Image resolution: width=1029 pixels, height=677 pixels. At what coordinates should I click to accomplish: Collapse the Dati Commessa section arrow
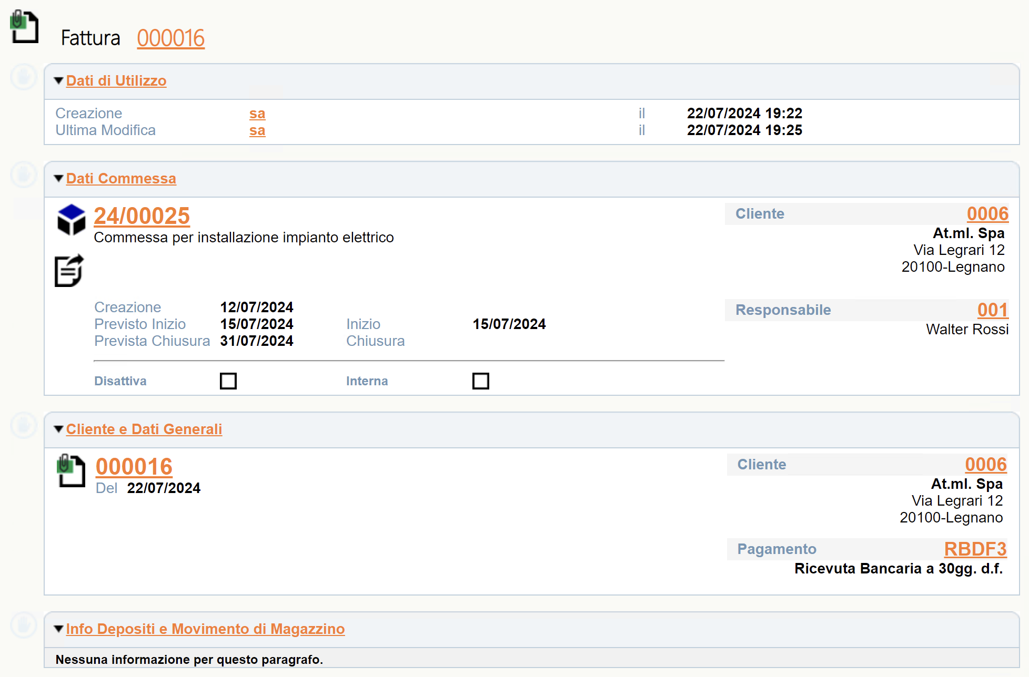point(59,179)
